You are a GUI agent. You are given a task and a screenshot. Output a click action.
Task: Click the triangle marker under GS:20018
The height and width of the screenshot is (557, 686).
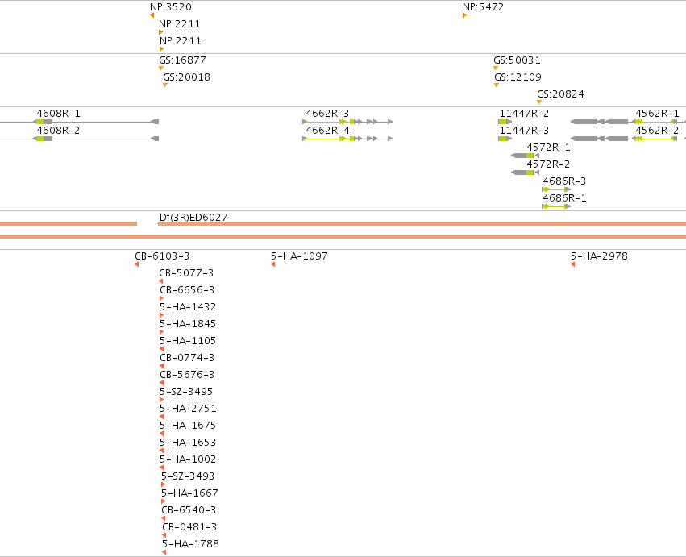pyautogui.click(x=165, y=85)
